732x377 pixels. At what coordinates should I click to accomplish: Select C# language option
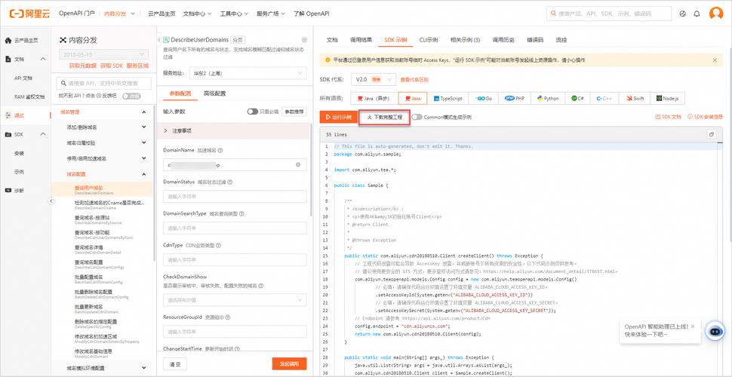(577, 99)
